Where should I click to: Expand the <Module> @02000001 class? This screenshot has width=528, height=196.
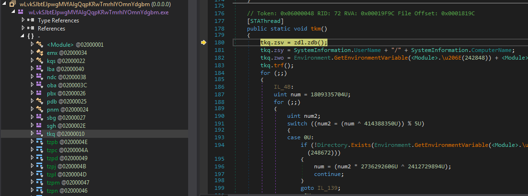pos(32,44)
